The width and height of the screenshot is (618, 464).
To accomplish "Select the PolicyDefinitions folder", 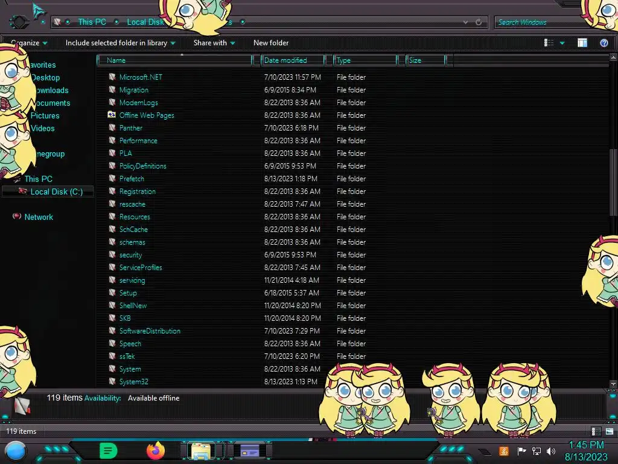I will click(142, 166).
